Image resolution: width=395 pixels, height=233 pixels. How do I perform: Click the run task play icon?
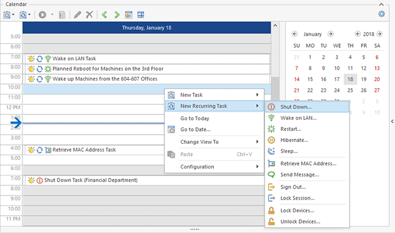[x=43, y=14]
